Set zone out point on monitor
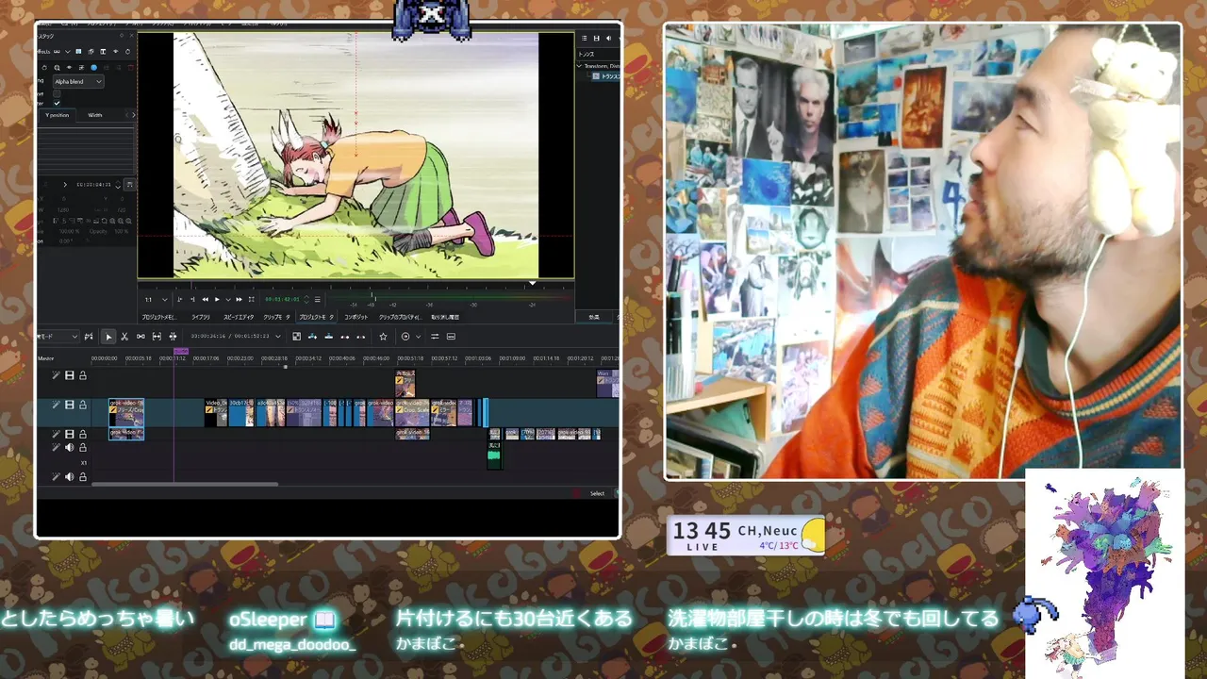1207x679 pixels. [192, 299]
